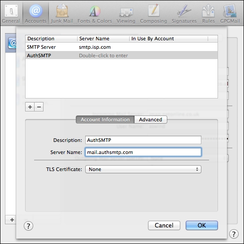The image size is (244, 244).
Task: Focus the Description input field
Action: (x=143, y=140)
